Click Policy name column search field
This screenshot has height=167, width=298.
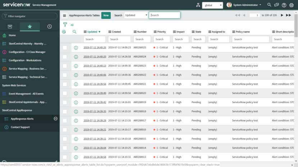(x=251, y=39)
